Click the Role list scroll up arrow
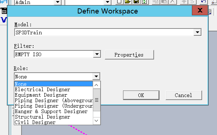This screenshot has width=217, height=135. 96,85
